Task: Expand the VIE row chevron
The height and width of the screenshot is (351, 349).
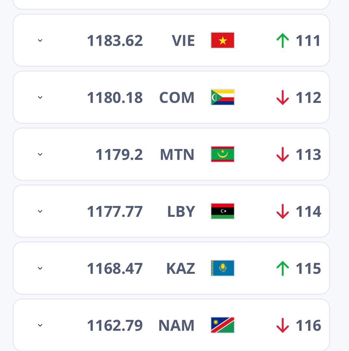Action: [40, 41]
